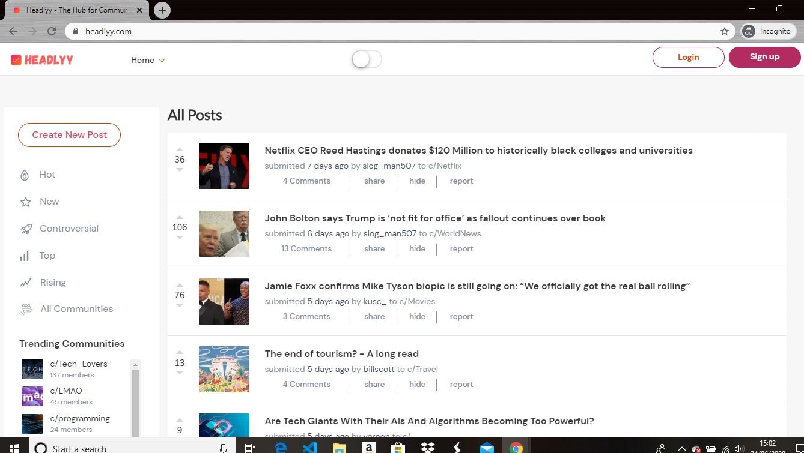This screenshot has height=453, width=804.
Task: Downvote the Jamie Foxx post
Action: pos(180,305)
